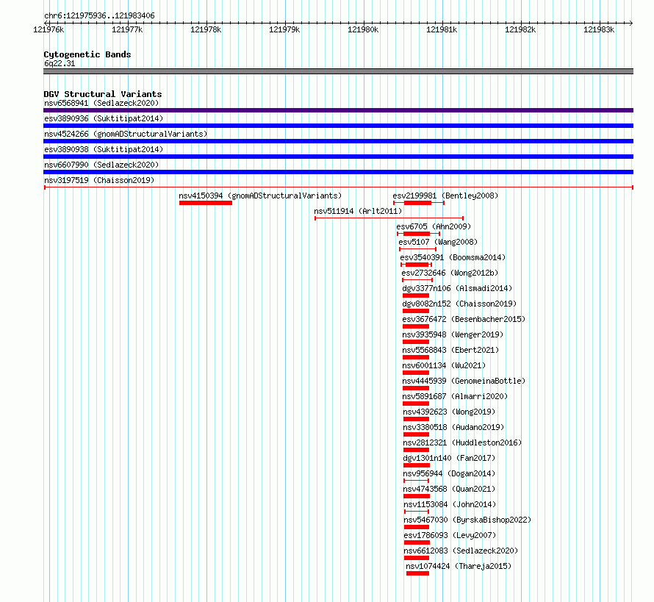Click the thin red line under esv5107
This screenshot has height=602, width=654.
417,249
